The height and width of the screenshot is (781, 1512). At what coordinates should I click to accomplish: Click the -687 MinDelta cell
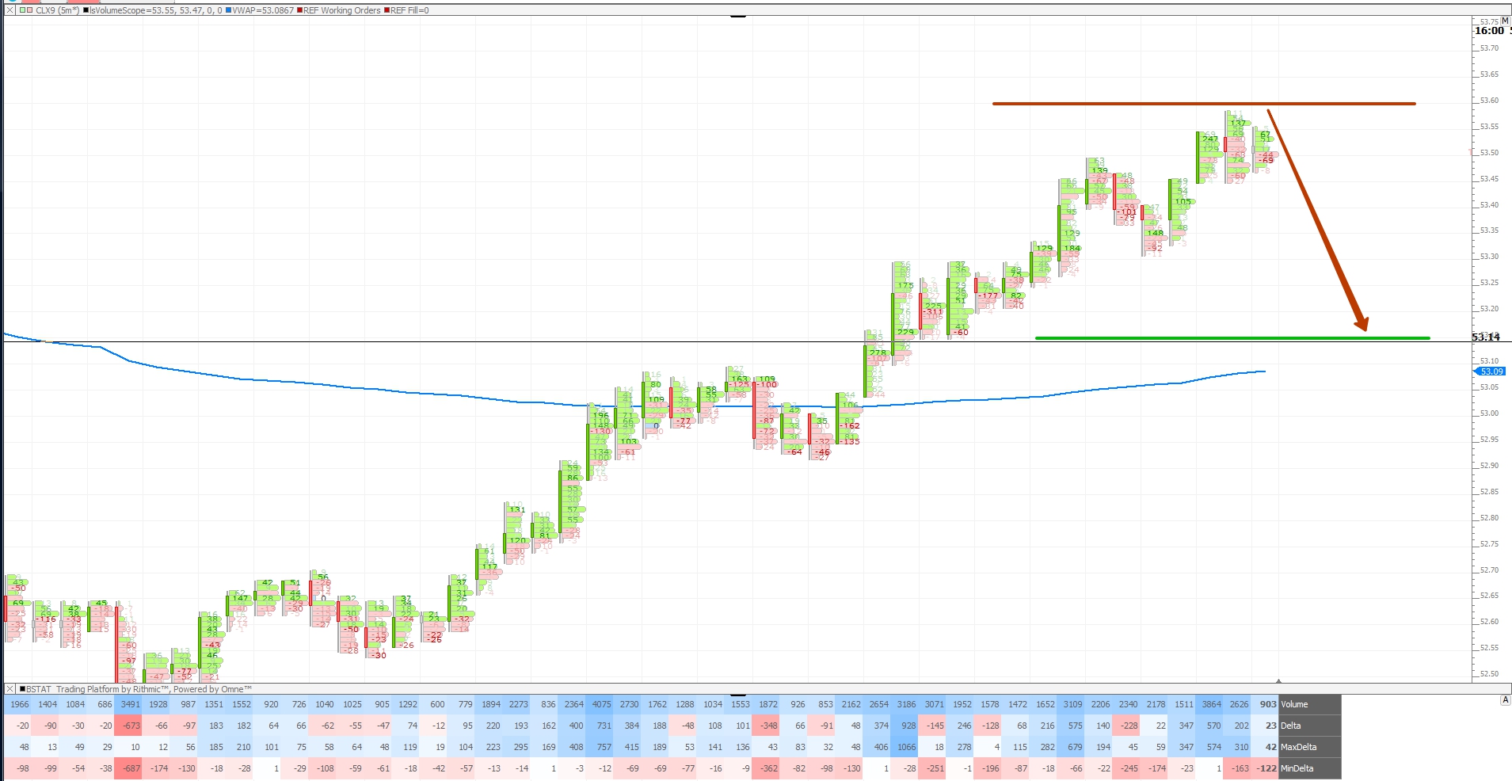[128, 768]
